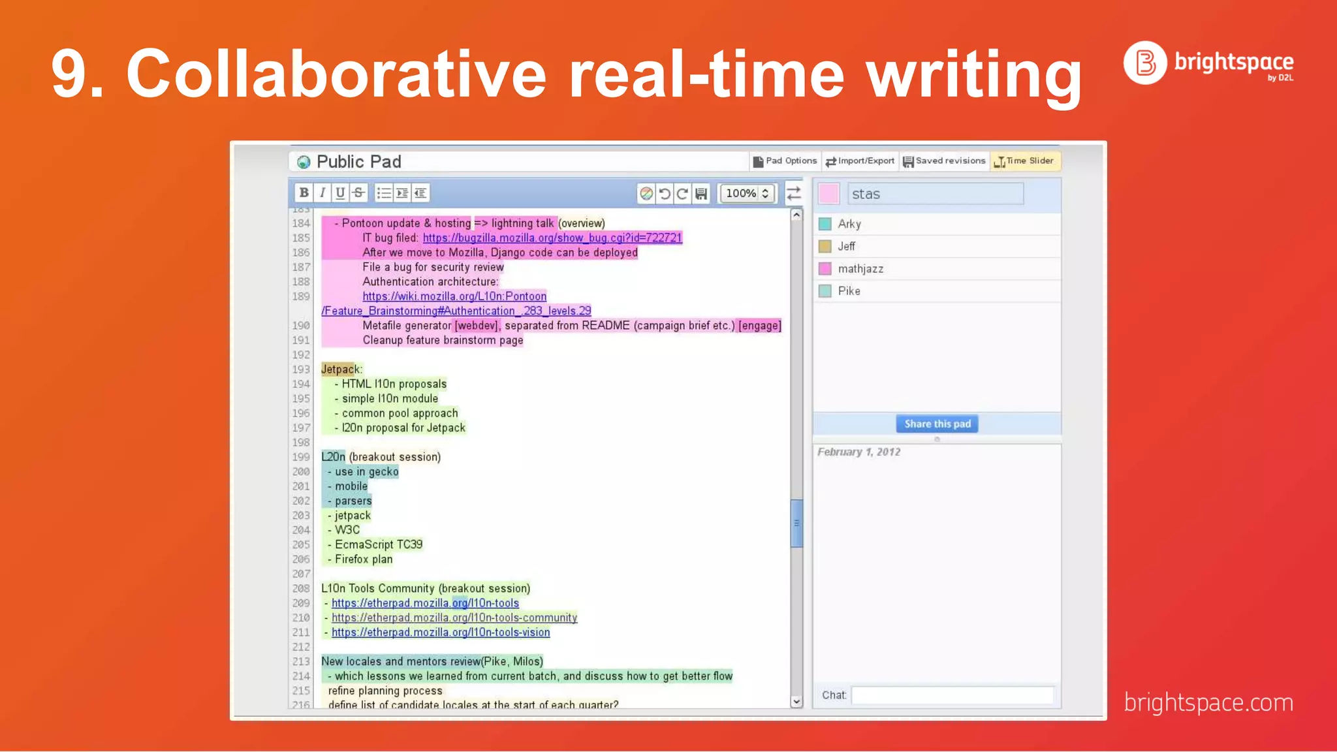Select user mathjazz in the list
Viewport: 1337px width, 752px height.
937,268
